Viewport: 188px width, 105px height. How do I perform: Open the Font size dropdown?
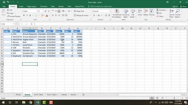tap(43, 11)
